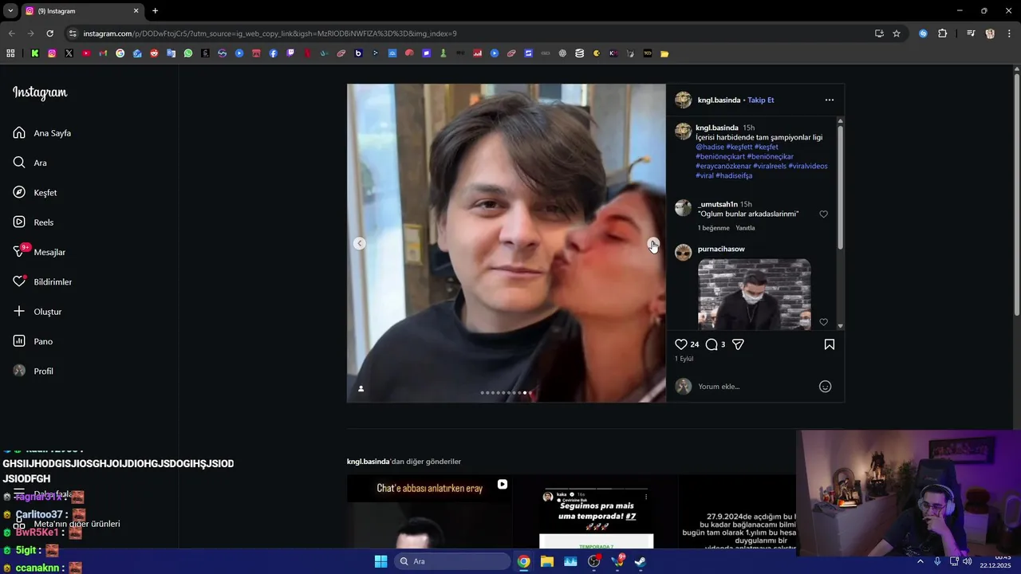Show tagged people icon on photo
1021x574 pixels.
tap(361, 388)
